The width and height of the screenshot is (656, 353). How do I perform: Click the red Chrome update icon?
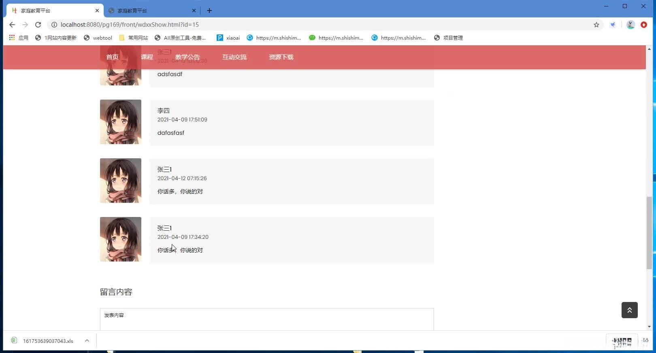tap(644, 25)
